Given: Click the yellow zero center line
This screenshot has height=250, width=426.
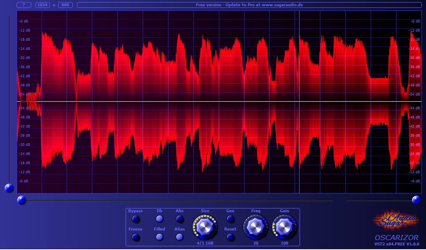Looking at the screenshot, I should pos(219,101).
